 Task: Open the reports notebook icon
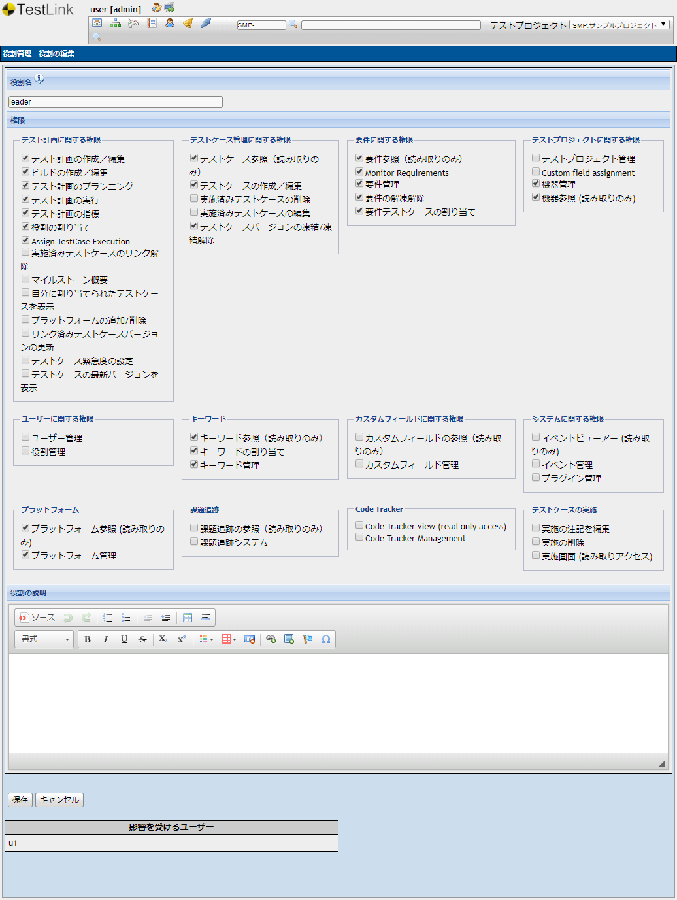click(152, 22)
